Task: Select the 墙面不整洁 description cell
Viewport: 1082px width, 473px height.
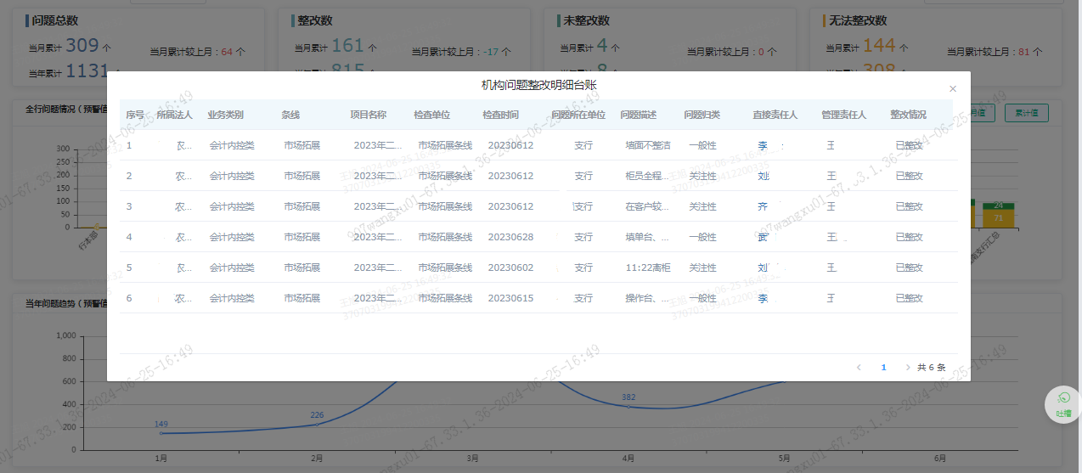Action: click(x=648, y=145)
